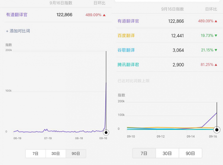Open 有道翻译官 keyword in the left panel
The image size is (223, 165).
coord(17,15)
